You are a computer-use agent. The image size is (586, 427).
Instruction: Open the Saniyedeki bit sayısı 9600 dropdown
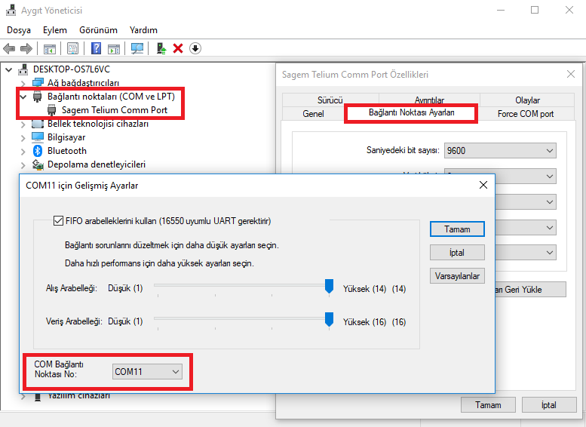click(500, 150)
